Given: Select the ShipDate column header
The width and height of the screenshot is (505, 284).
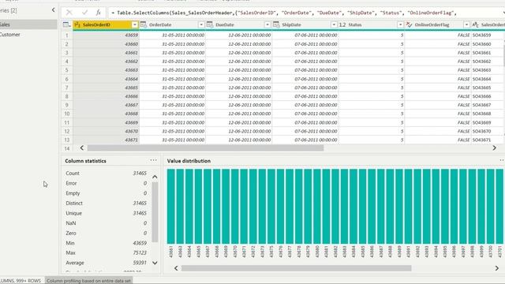Looking at the screenshot, I should 305,24.
